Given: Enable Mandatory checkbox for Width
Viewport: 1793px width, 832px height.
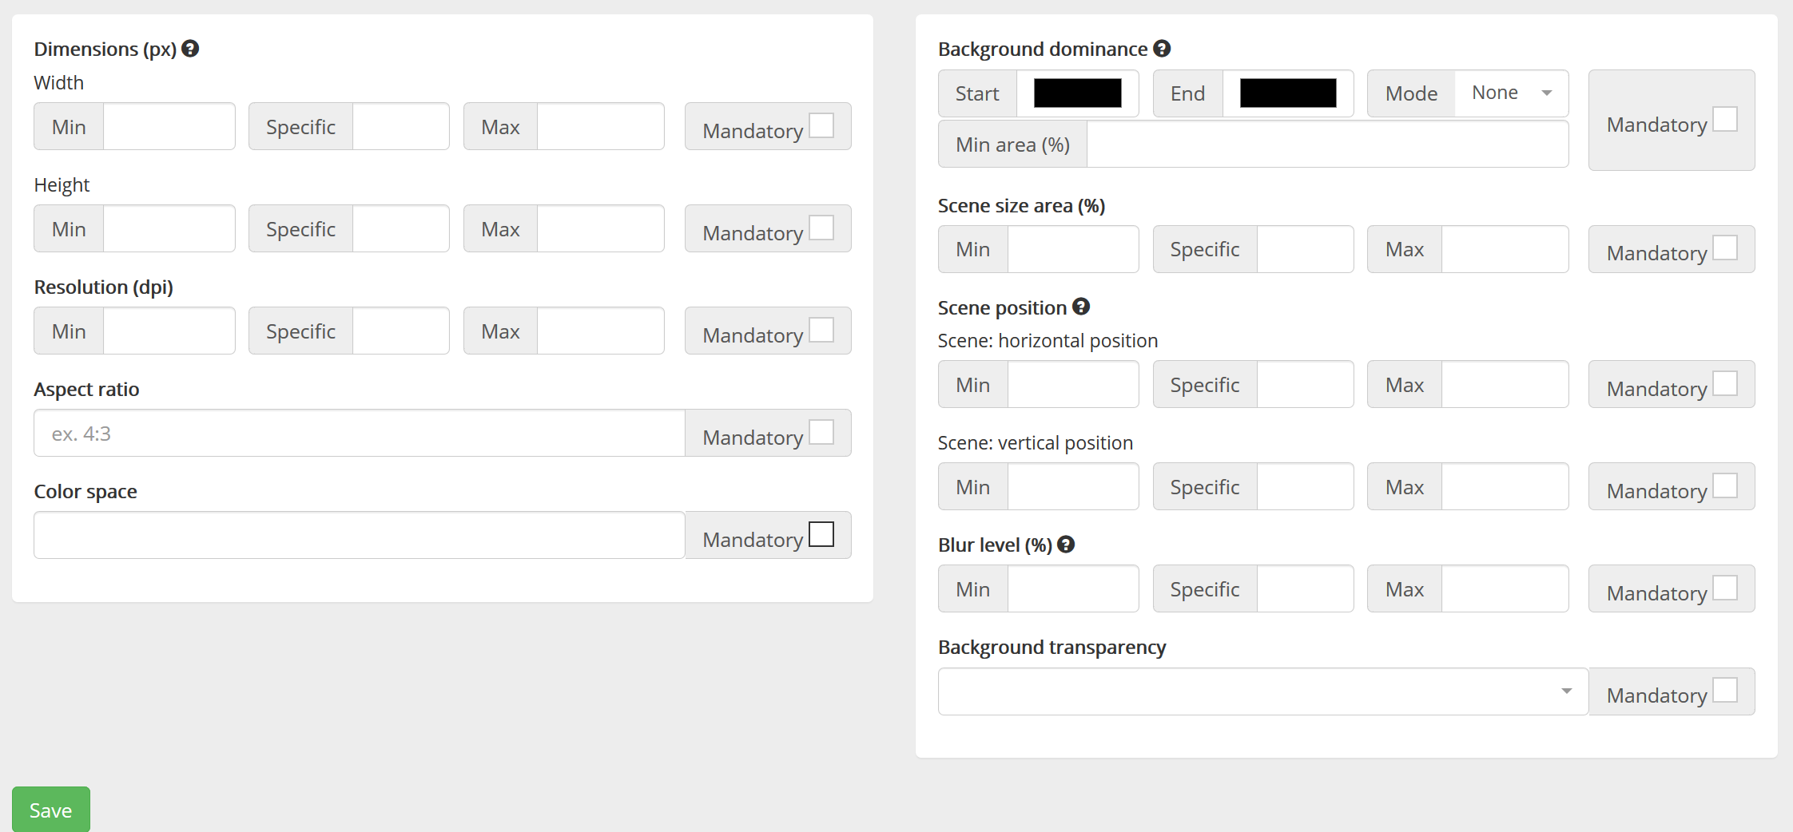Looking at the screenshot, I should click(821, 126).
